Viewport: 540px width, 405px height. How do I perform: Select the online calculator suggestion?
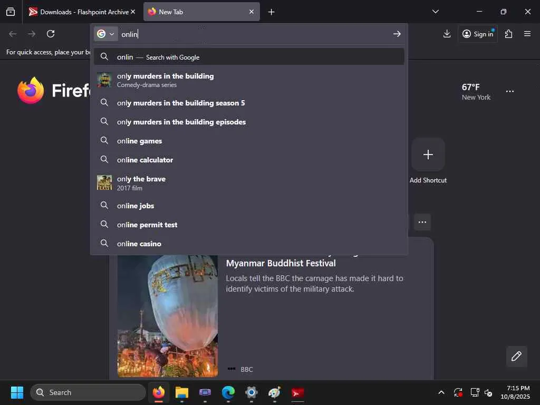(249, 159)
